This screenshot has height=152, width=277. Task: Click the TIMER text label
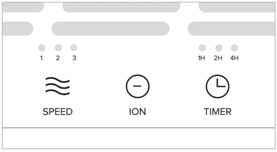coord(217,112)
